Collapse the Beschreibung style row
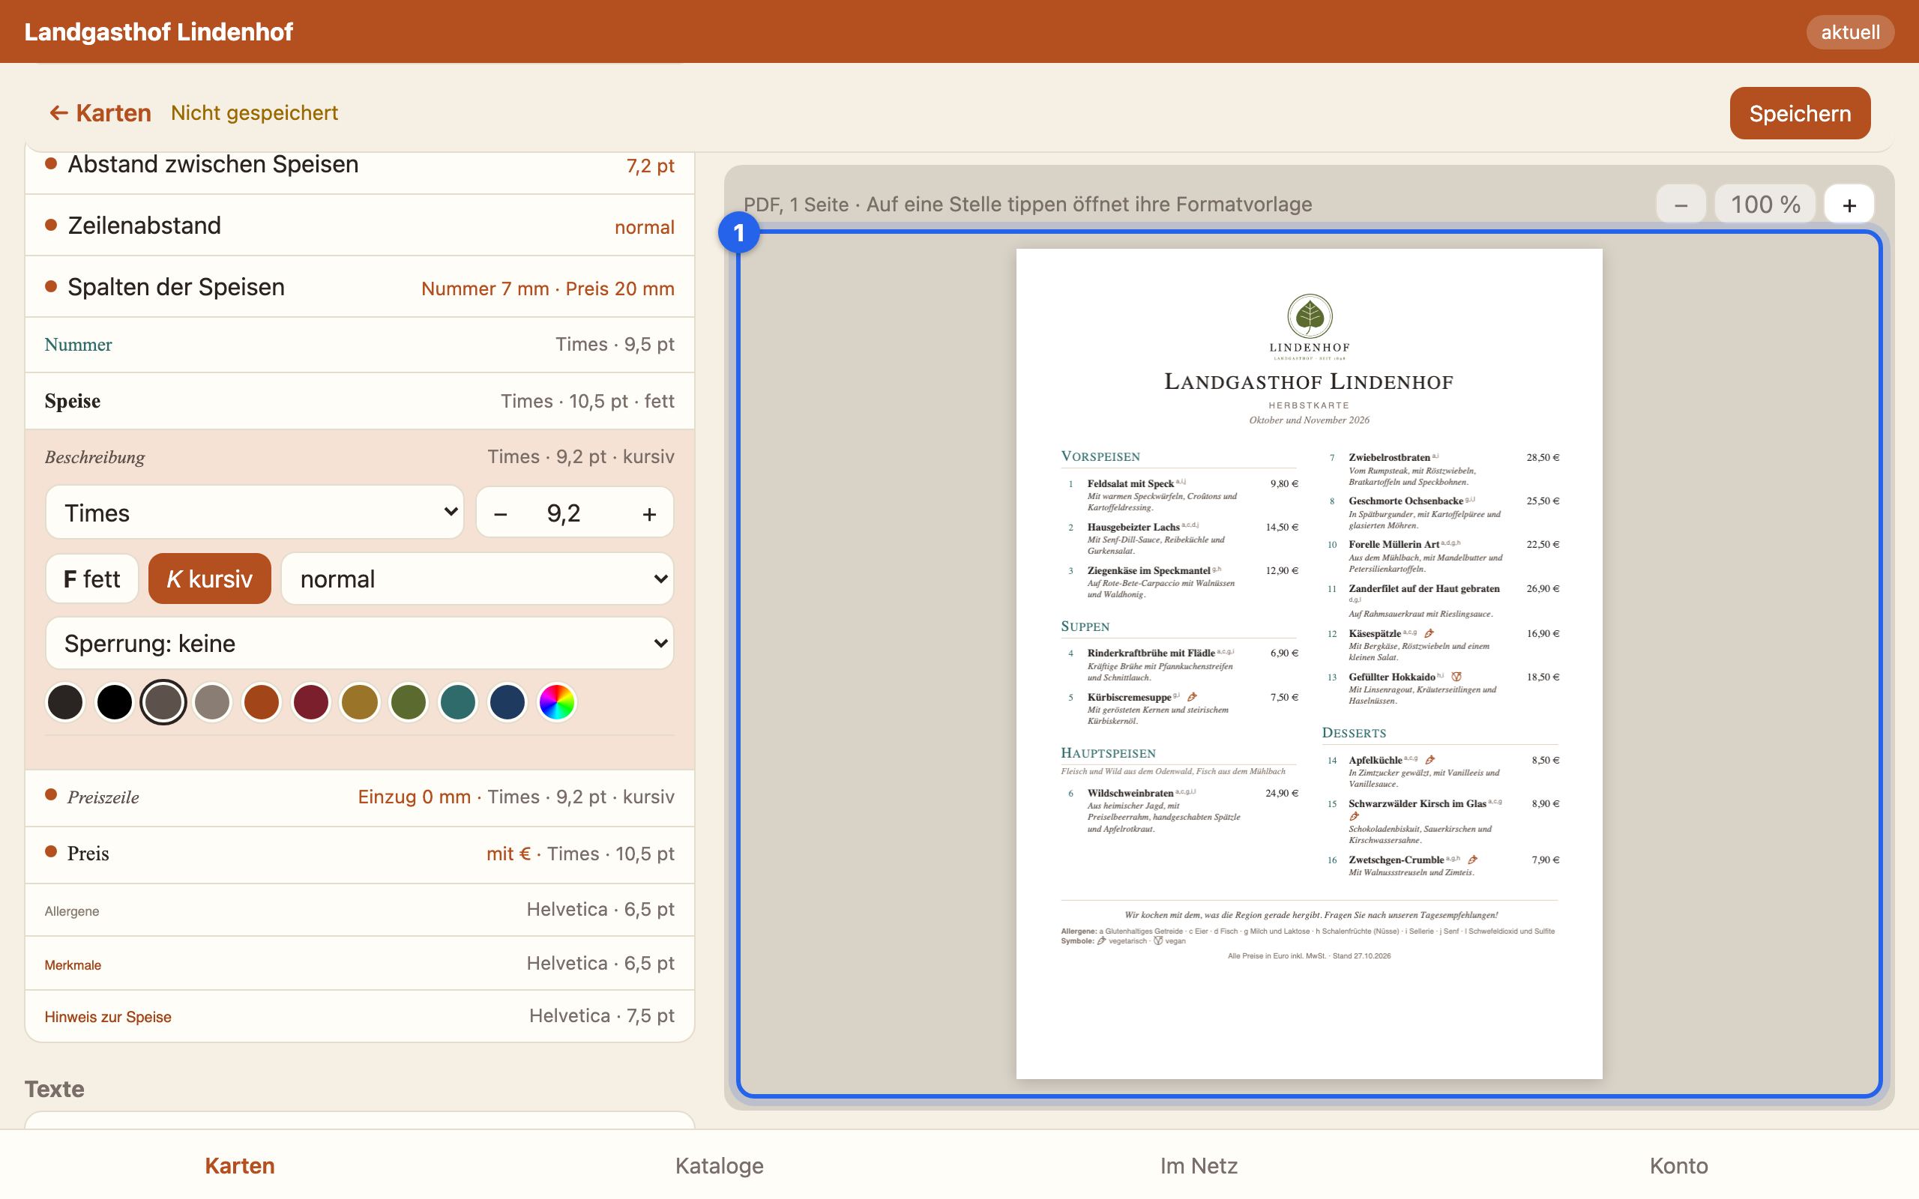Screen dimensions: 1919x1199 [359, 457]
